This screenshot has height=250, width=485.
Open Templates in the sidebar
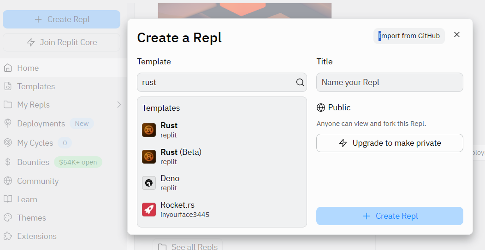pos(35,86)
